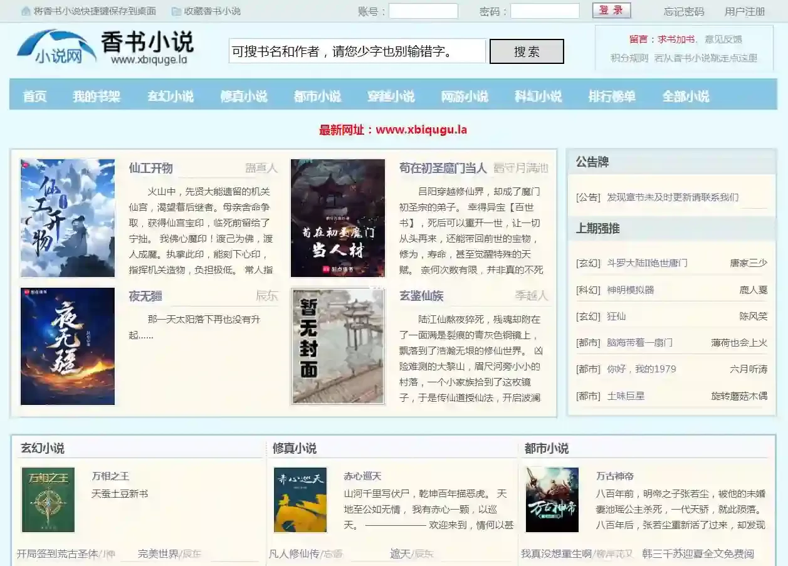788x566 pixels.
Task: Open 我真没想重生啊 link
Action: [556, 553]
